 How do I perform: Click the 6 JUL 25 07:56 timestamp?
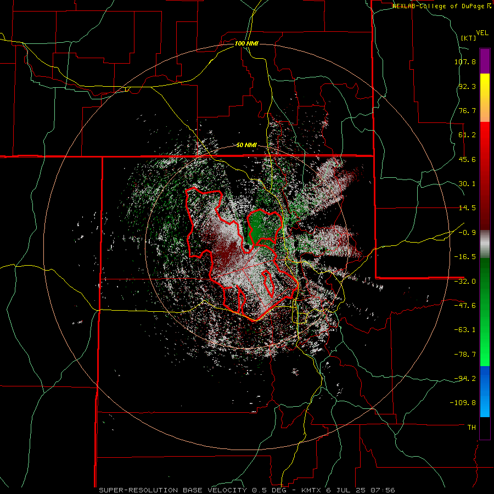[360, 490]
